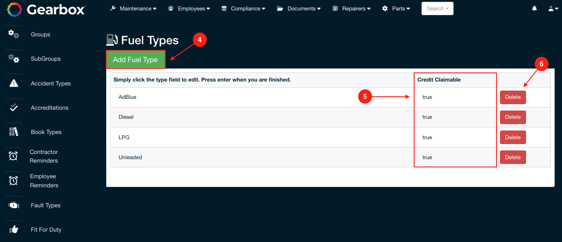
Task: Click the Fit For Duty thumbs-up icon
Action: pos(14,229)
